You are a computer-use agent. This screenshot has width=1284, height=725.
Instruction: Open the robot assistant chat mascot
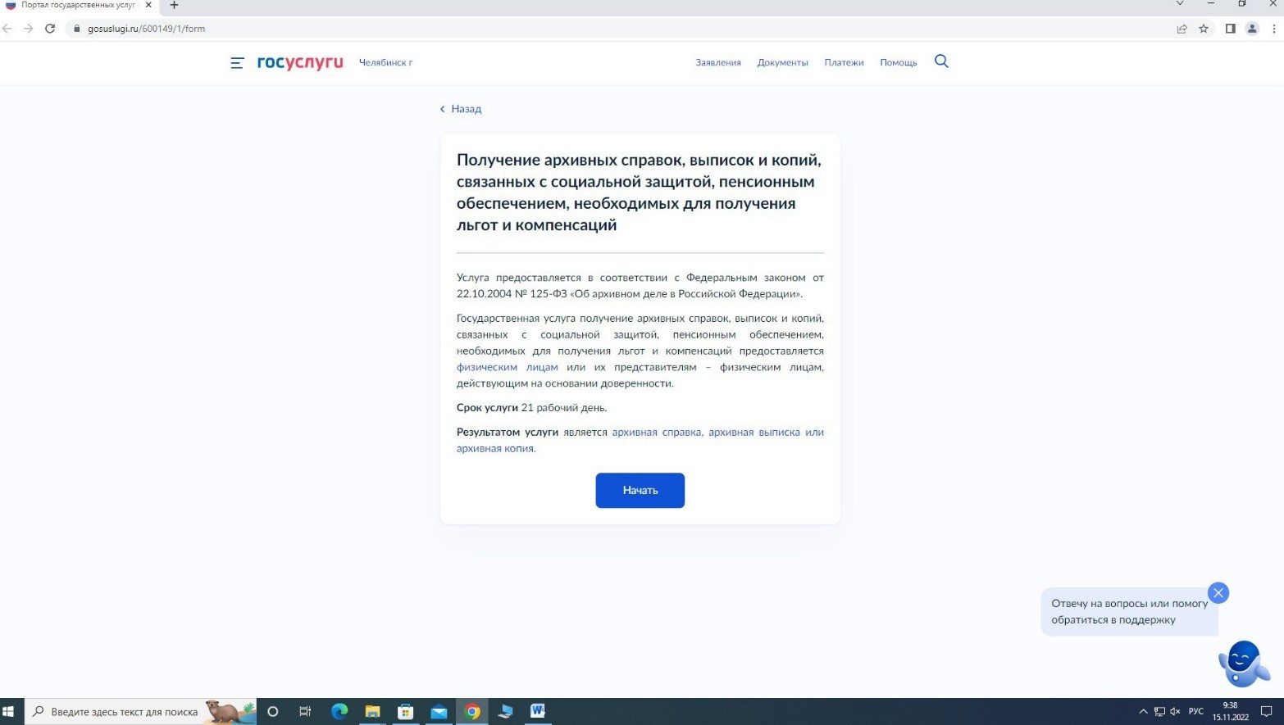1243,663
